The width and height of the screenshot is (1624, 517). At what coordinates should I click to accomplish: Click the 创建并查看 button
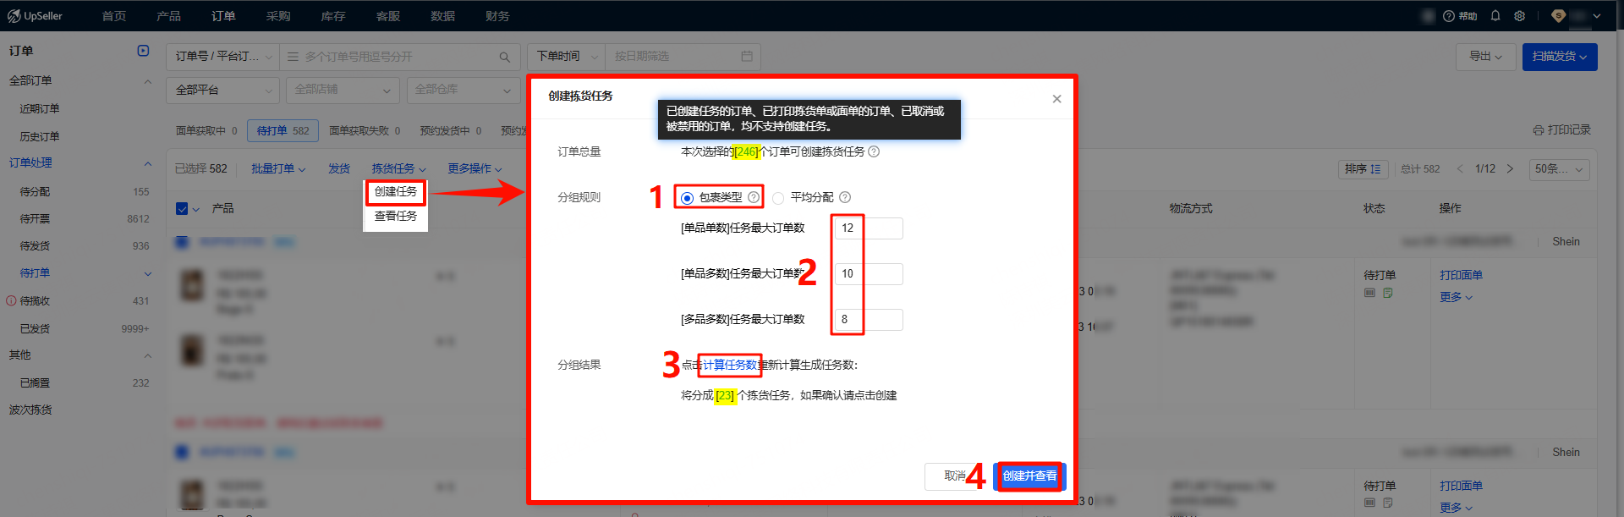[x=1029, y=476]
